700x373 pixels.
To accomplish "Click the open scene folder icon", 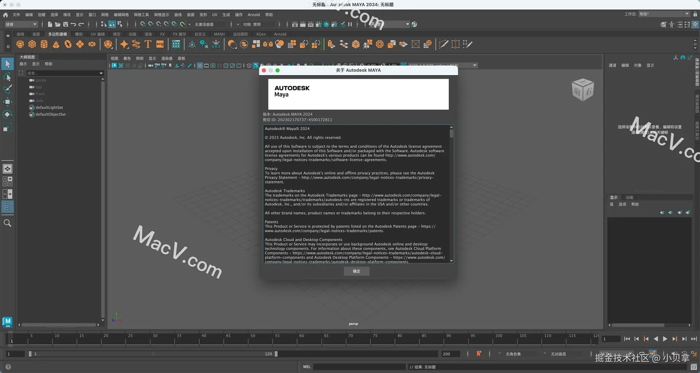I will tap(58, 24).
